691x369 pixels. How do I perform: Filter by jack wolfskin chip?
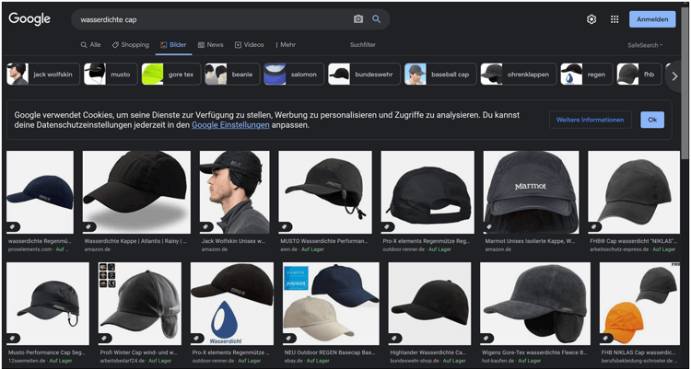coord(43,74)
